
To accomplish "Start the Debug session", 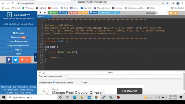I will click(x=63, y=12).
